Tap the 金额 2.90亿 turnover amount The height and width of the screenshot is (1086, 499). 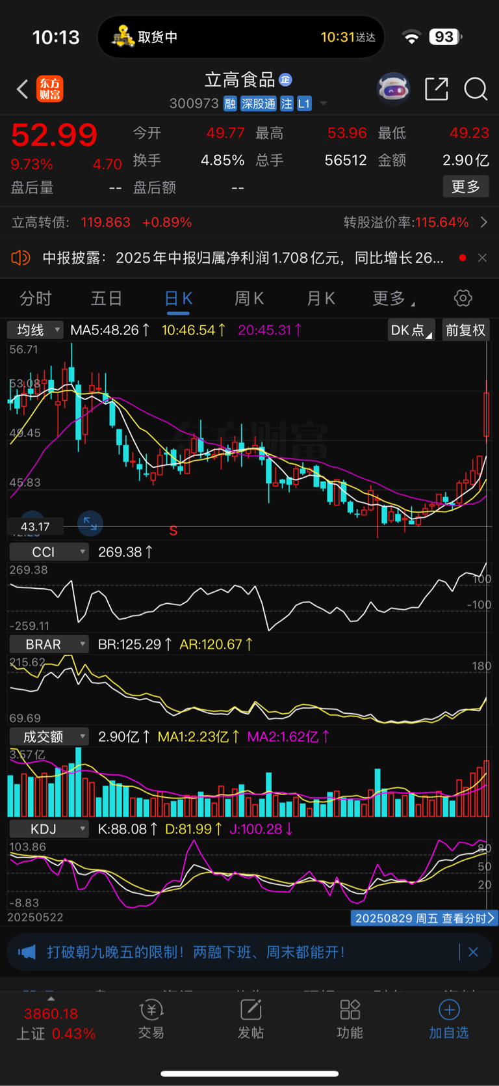(465, 160)
